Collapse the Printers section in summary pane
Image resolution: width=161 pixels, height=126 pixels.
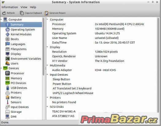(x=47, y=97)
